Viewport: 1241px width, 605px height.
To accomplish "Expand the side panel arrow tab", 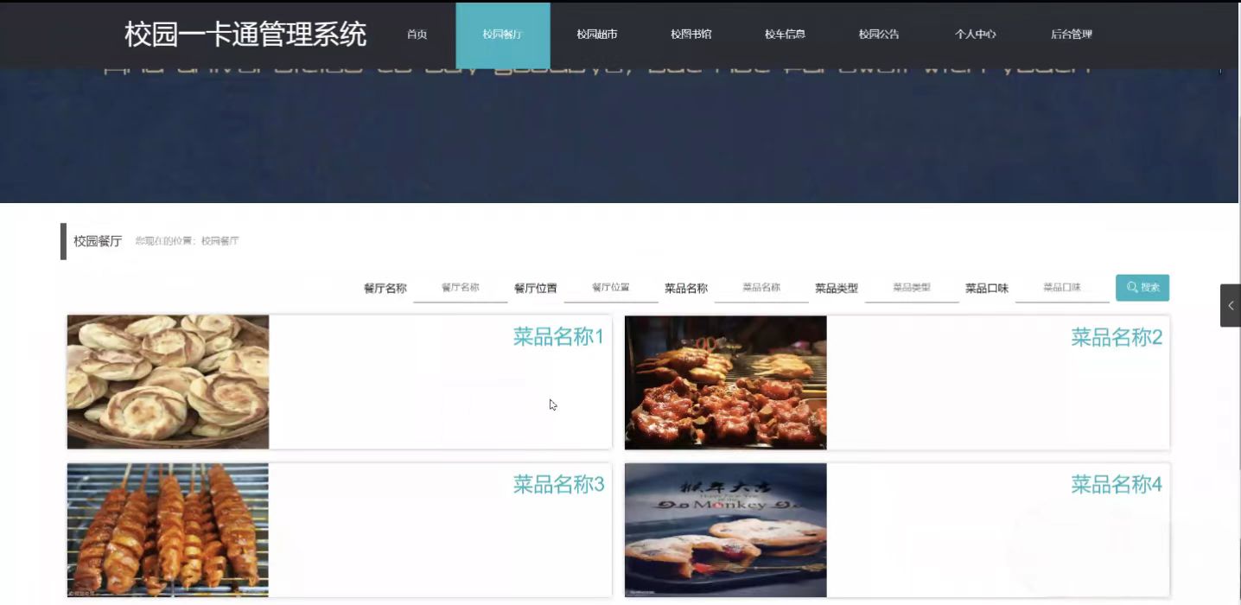I will pyautogui.click(x=1231, y=305).
